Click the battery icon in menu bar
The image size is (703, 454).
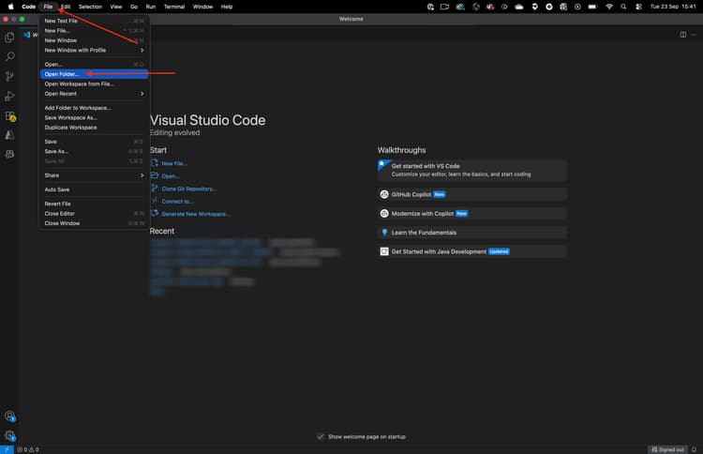tap(592, 7)
